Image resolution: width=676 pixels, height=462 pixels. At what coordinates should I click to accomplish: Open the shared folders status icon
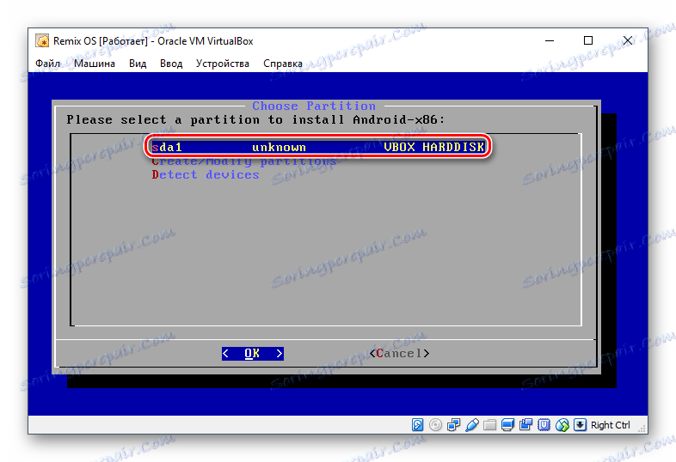(x=489, y=425)
